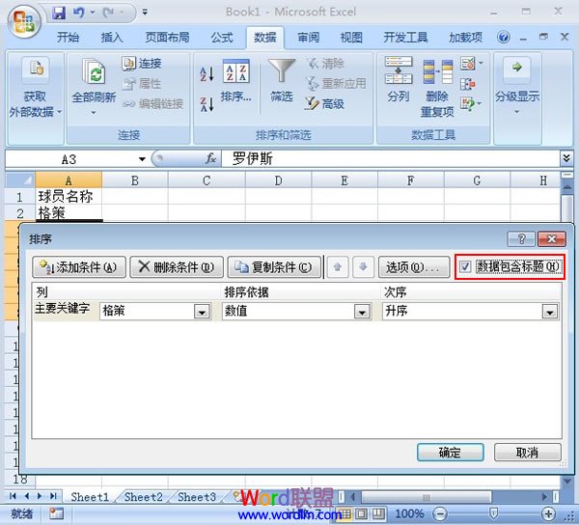Confirm sort with 确定
The image size is (579, 525).
(450, 453)
